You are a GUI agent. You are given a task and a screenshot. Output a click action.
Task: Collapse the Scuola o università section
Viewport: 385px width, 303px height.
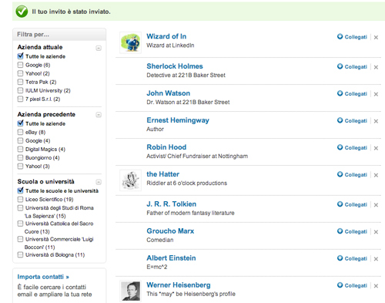click(99, 182)
